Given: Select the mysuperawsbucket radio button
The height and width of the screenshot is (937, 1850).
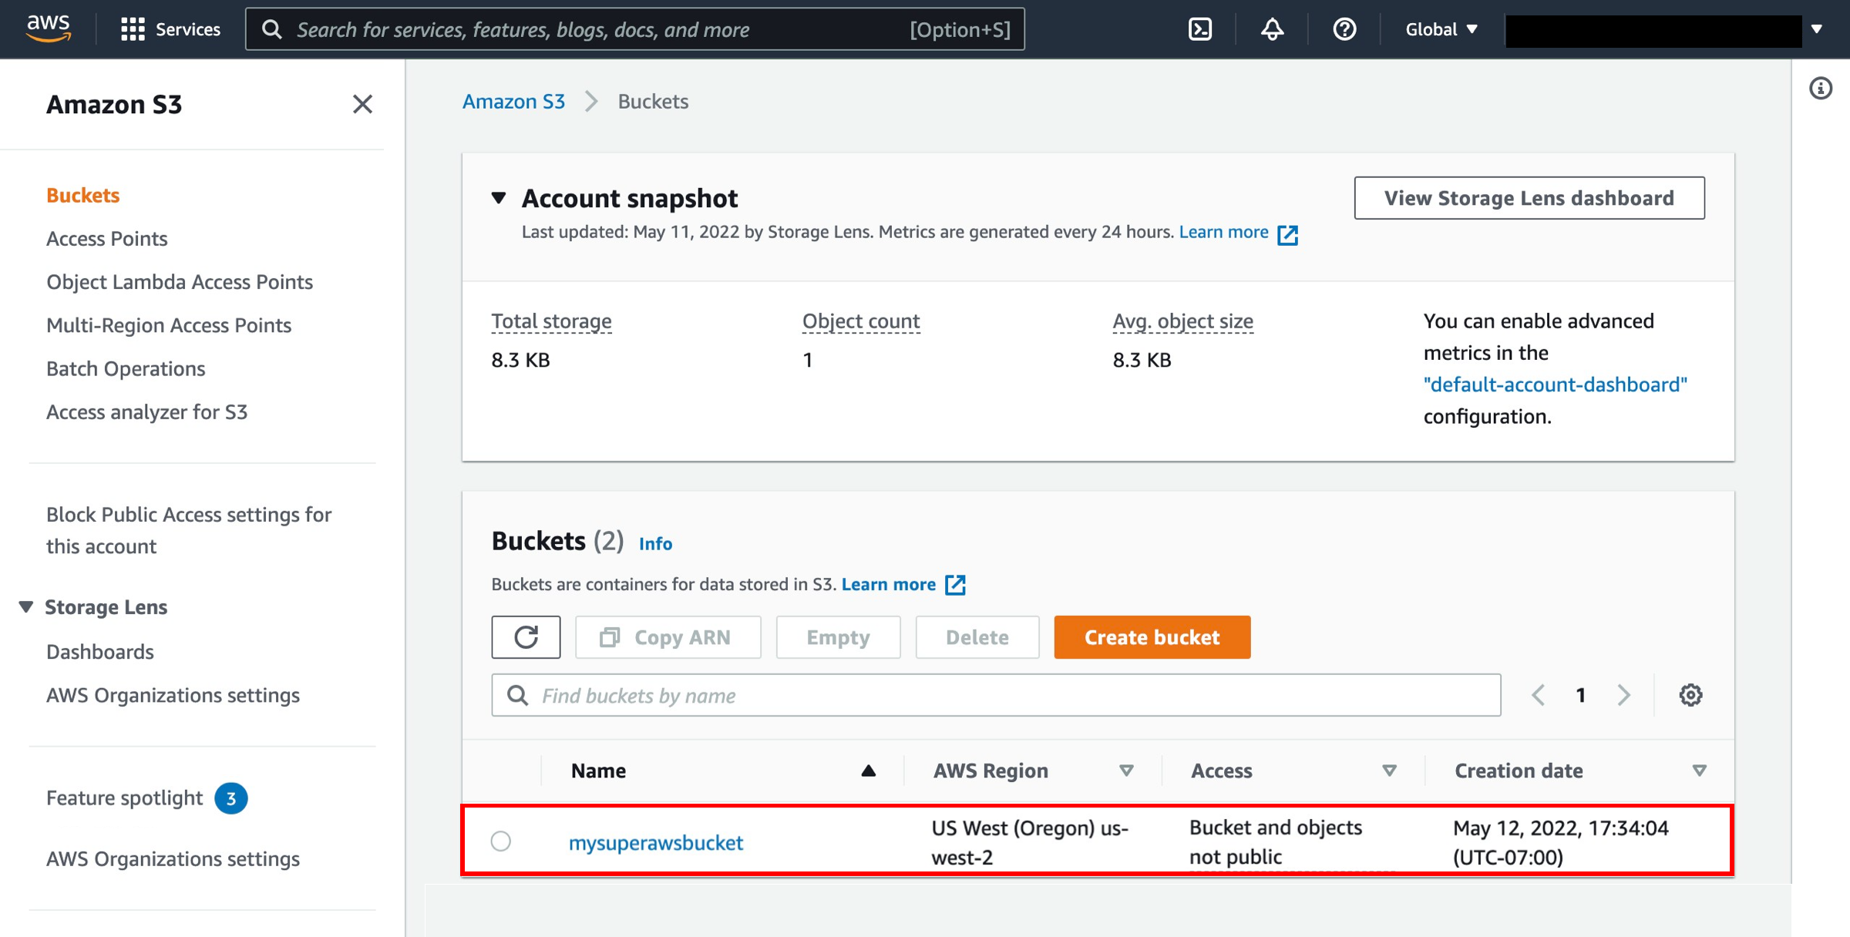Looking at the screenshot, I should (501, 841).
